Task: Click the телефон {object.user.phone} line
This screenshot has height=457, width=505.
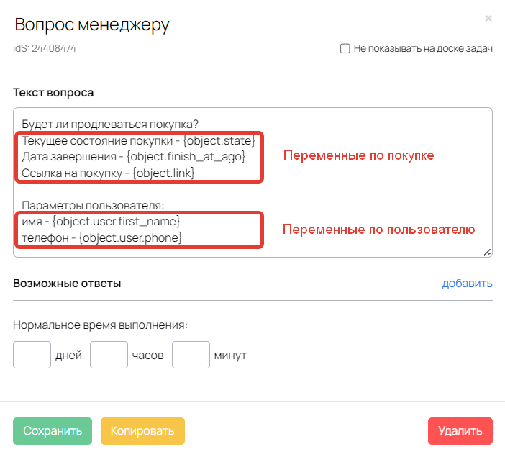Action: tap(101, 237)
